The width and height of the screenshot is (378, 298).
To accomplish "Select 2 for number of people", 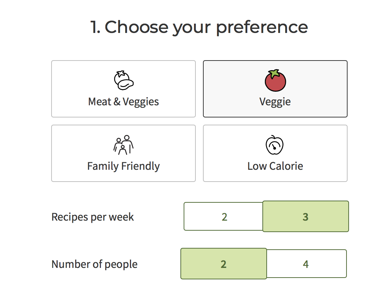I will [223, 264].
